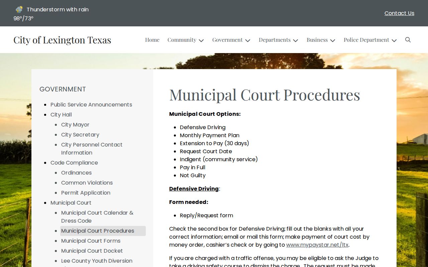The width and height of the screenshot is (428, 267).
Task: Click the Reply/Request form list item
Action: pos(206,215)
